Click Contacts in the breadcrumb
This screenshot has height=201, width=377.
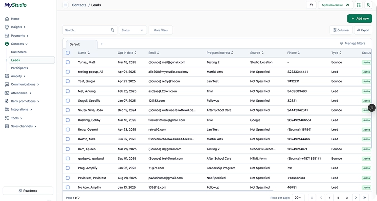79,5
